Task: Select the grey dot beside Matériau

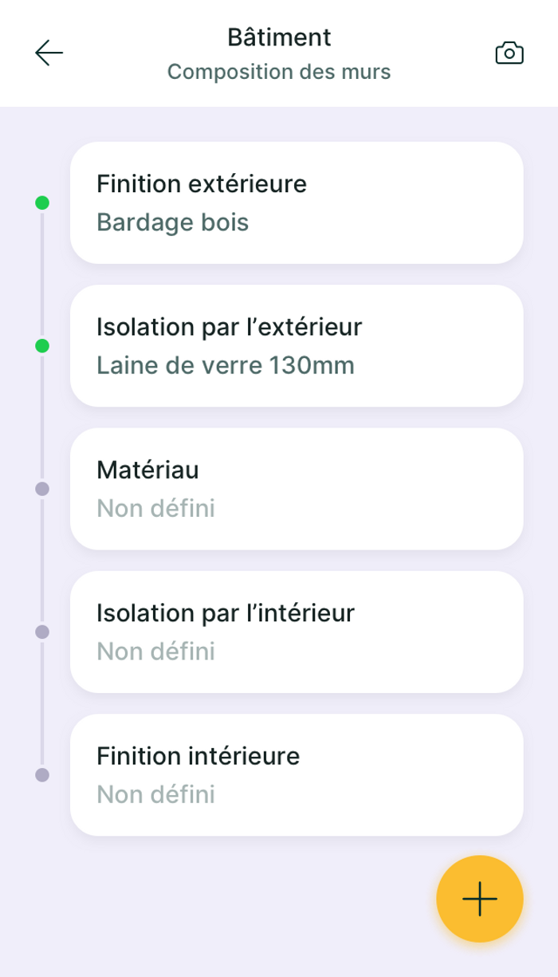Action: (x=42, y=488)
